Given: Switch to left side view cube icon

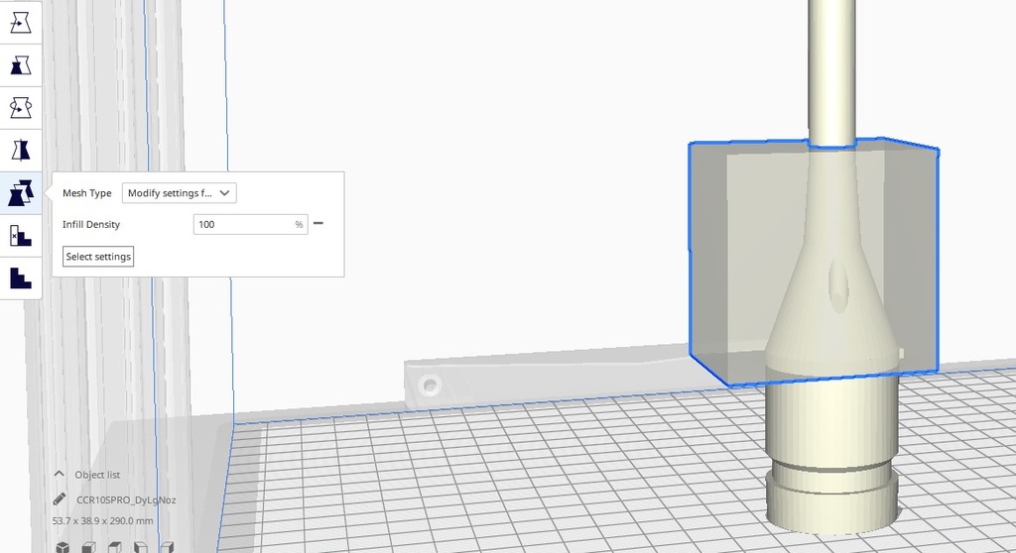Looking at the screenshot, I should [141, 547].
